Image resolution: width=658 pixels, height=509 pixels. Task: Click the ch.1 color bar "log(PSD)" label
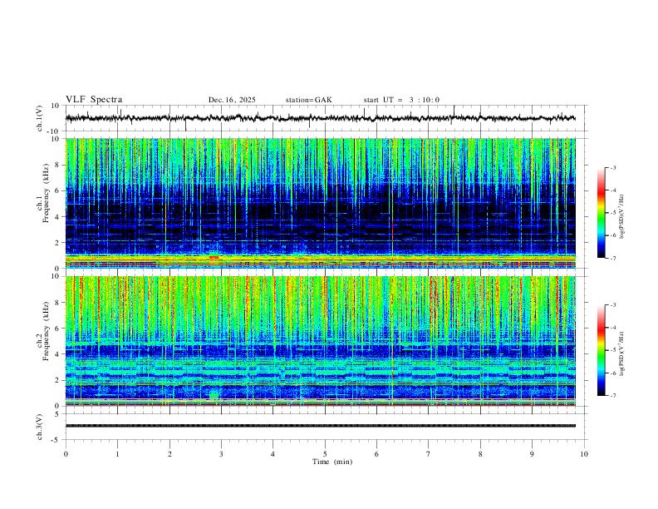[x=622, y=217]
